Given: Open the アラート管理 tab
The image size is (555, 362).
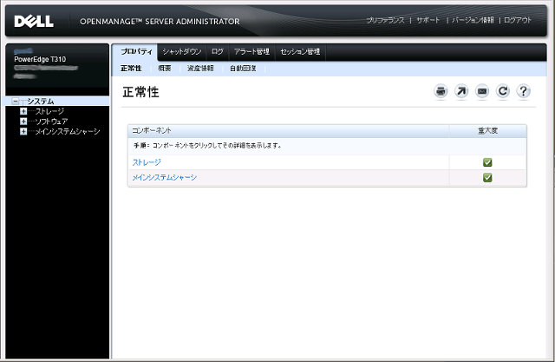Looking at the screenshot, I should click(x=251, y=52).
